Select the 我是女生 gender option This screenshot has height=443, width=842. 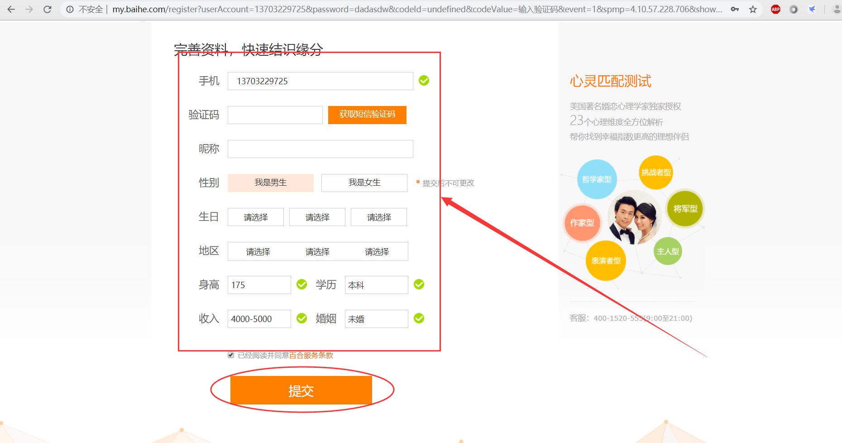click(x=364, y=183)
